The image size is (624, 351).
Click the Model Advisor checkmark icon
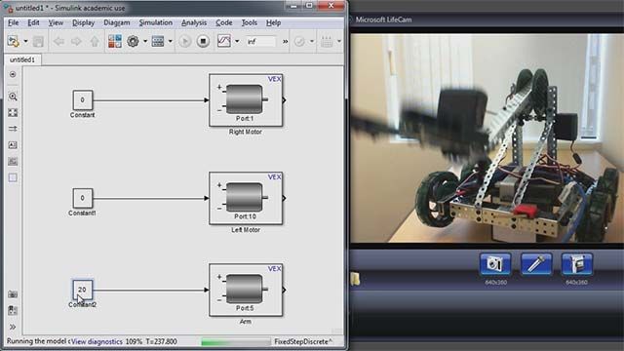click(x=299, y=41)
